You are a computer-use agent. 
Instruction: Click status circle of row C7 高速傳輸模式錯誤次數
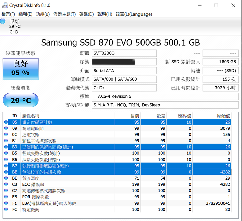[6, 191]
